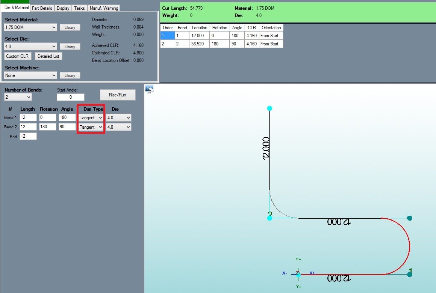The height and width of the screenshot is (293, 436).
Task: Click the Location column header
Action: [x=199, y=28]
